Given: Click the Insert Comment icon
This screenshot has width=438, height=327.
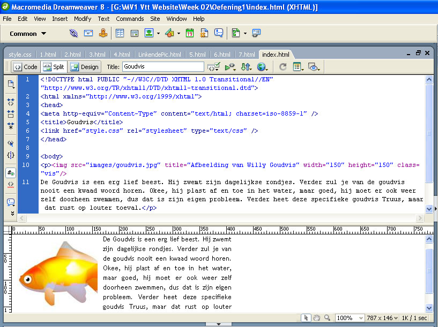Looking at the screenshot, I should click(x=219, y=33).
